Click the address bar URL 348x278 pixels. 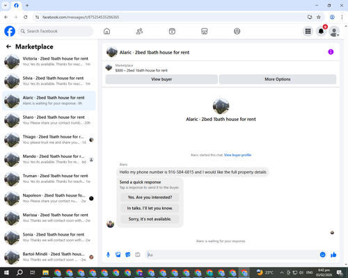pyautogui.click(x=81, y=17)
